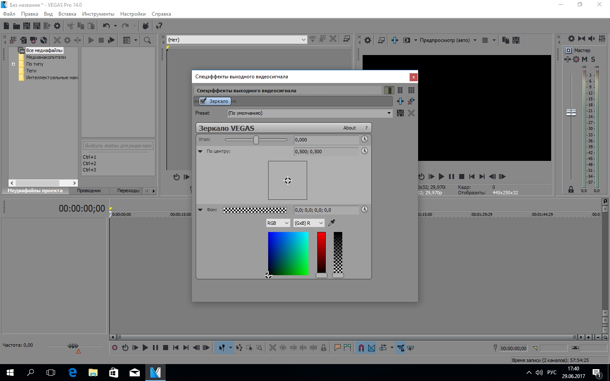
Task: Open video preview settings gear icon
Action: 368,40
